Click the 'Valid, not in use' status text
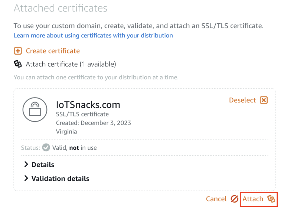This screenshot has height=208, width=297. coord(75,148)
